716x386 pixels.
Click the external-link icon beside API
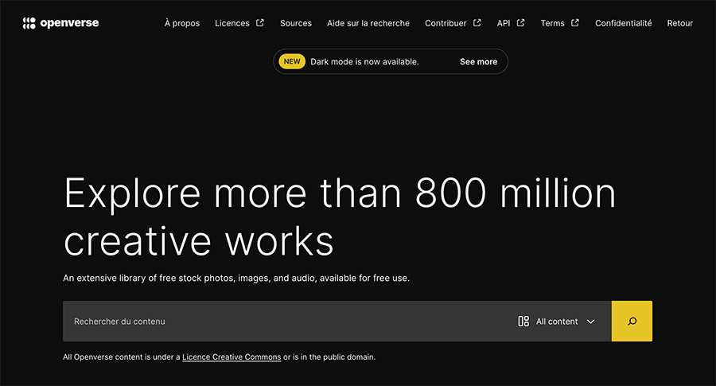pyautogui.click(x=520, y=23)
